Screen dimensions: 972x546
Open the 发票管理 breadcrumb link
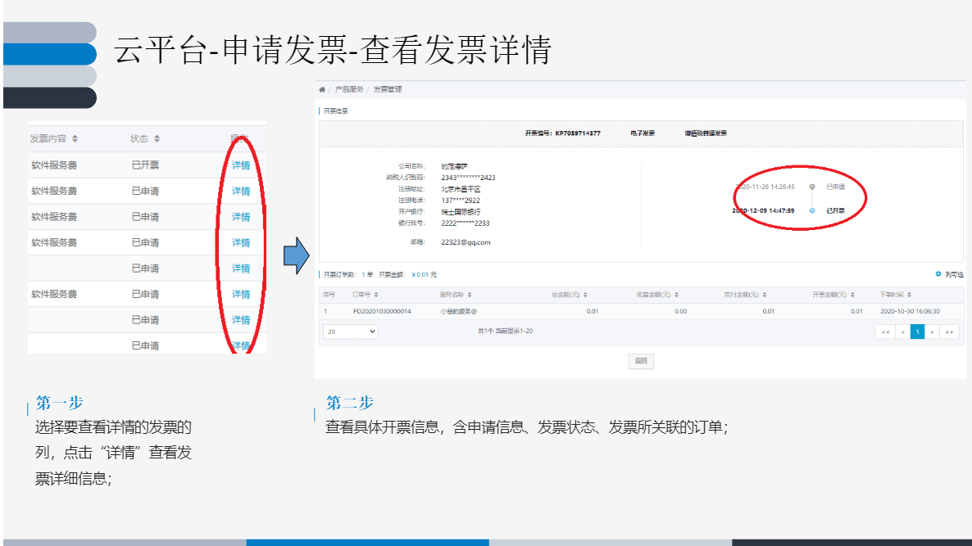click(388, 90)
